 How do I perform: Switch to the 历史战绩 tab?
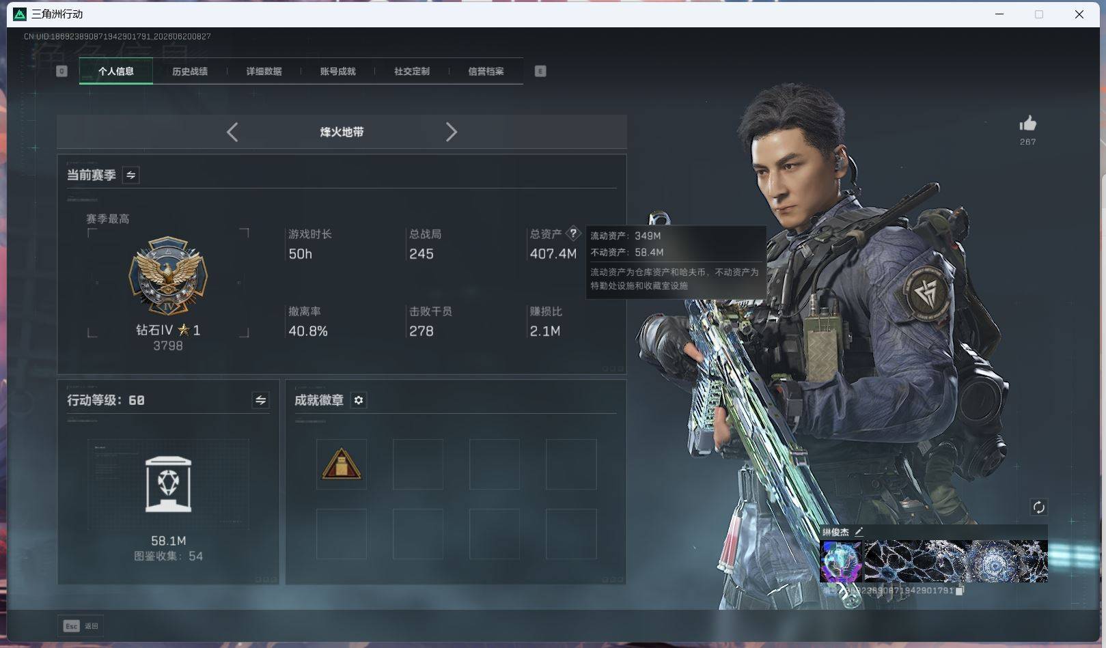click(190, 71)
